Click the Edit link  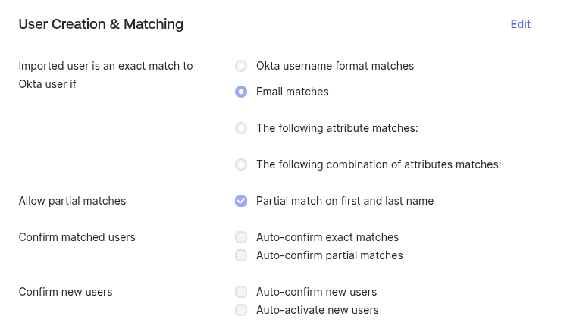coord(520,24)
